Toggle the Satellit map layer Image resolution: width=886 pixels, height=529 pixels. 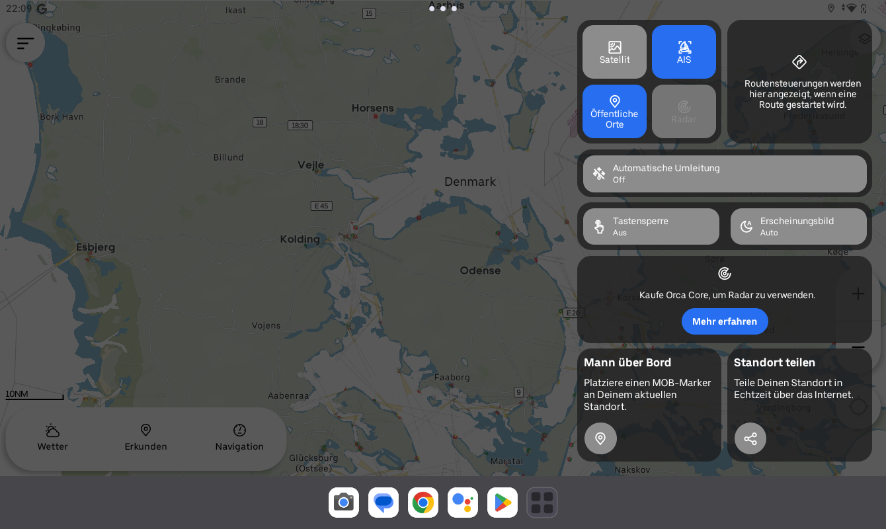tap(614, 52)
